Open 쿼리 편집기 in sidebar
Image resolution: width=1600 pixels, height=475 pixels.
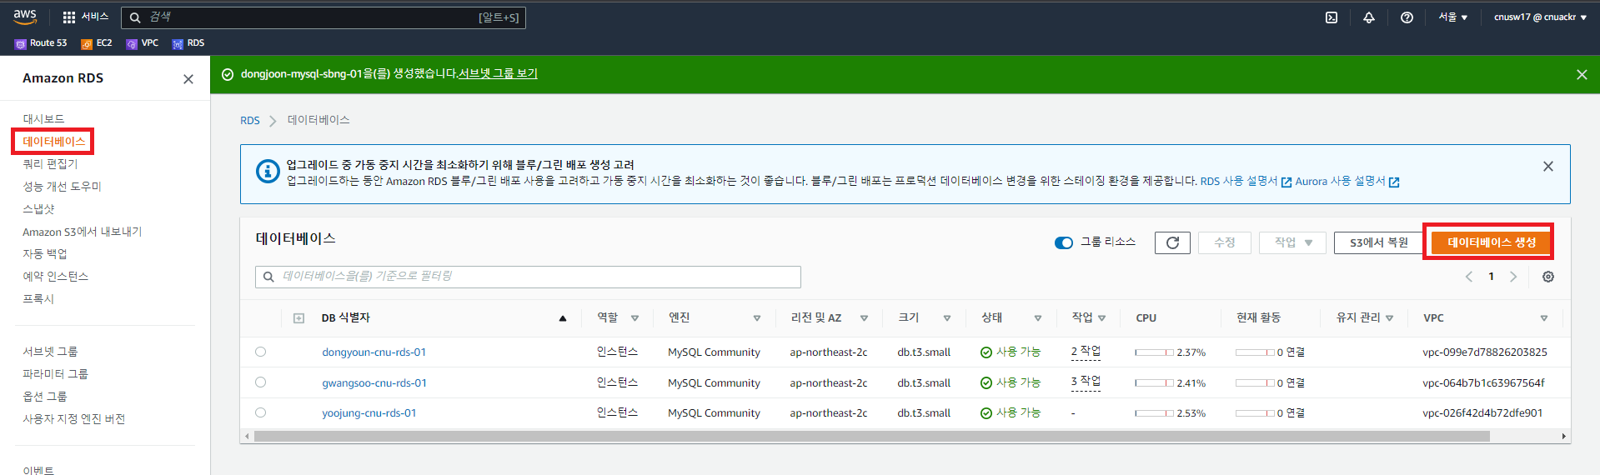click(50, 164)
